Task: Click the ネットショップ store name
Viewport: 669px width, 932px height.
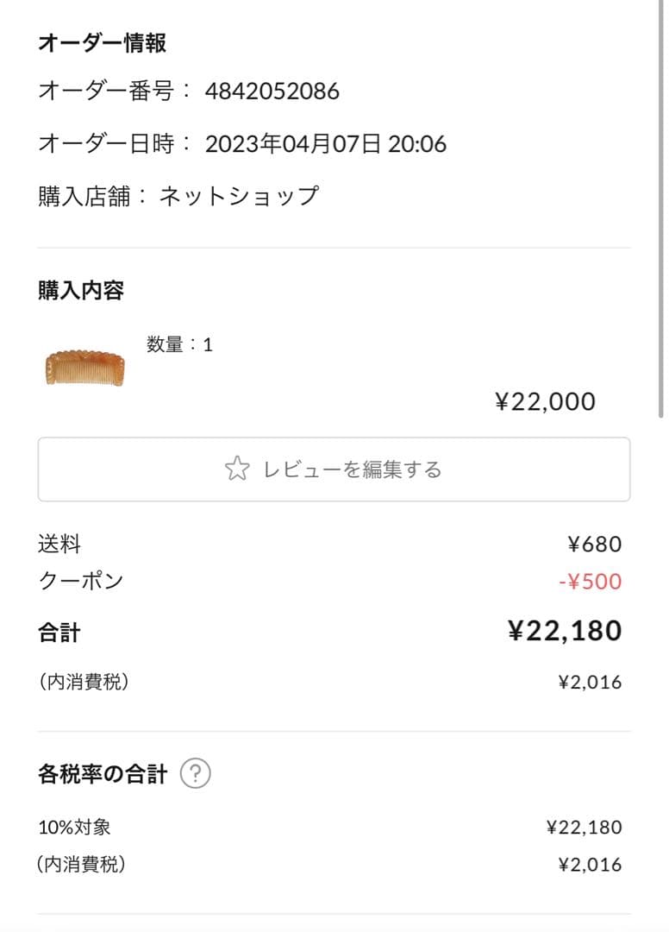Action: (x=239, y=196)
